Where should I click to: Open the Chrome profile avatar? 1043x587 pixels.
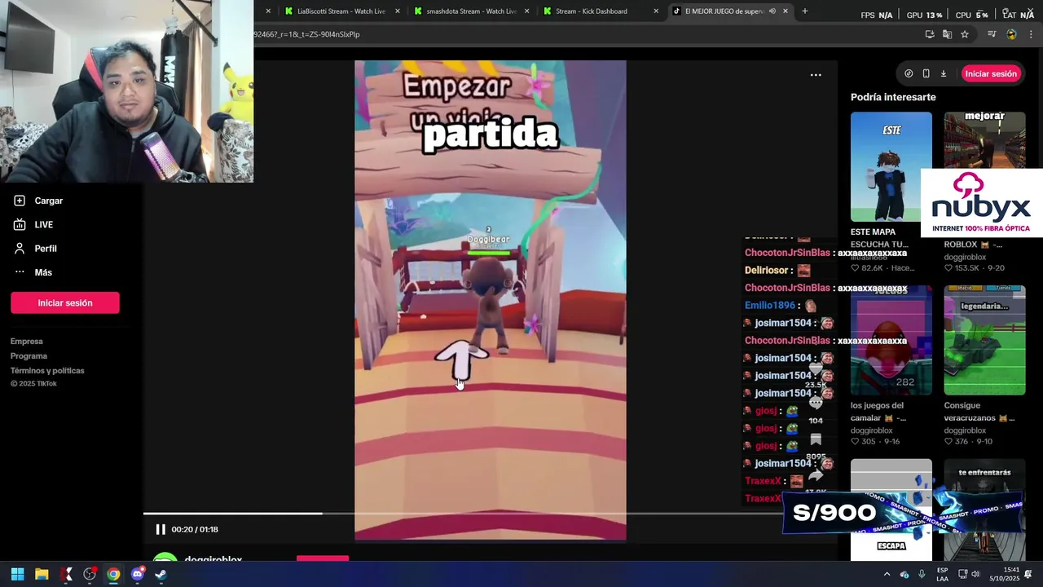[x=1011, y=34]
